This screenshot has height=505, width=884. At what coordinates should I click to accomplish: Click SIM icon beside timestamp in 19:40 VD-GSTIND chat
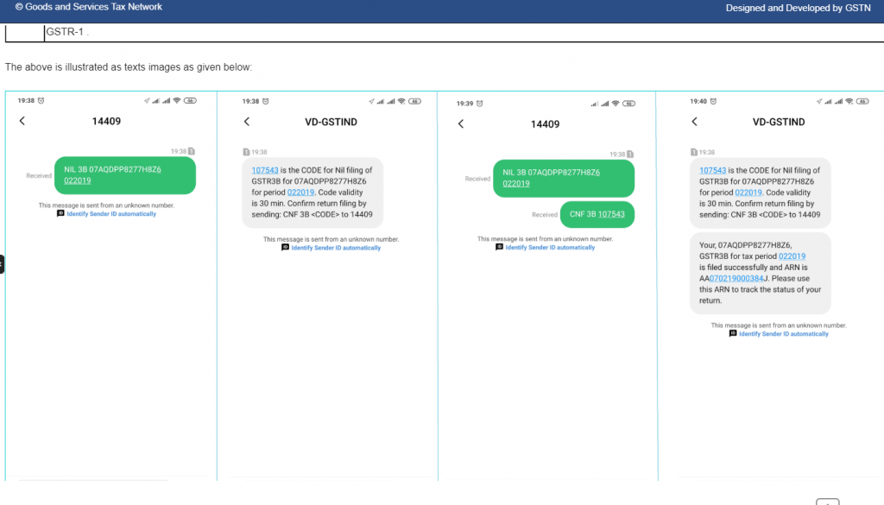[694, 152]
